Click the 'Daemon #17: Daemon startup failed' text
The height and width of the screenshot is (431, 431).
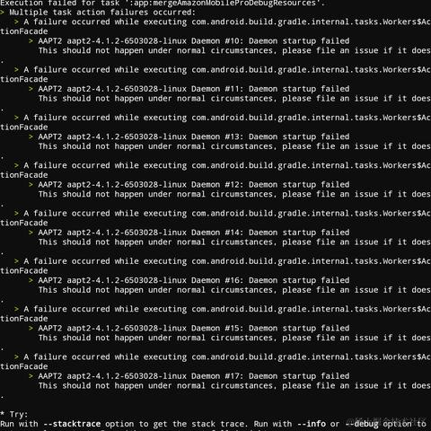(x=270, y=376)
